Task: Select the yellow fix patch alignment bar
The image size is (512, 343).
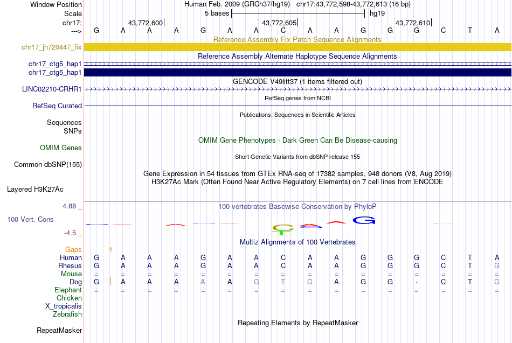Action: [x=297, y=47]
